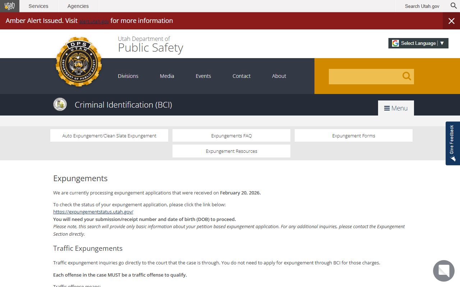Open the Expungement Forms button
Image resolution: width=460 pixels, height=287 pixels.
(354, 136)
